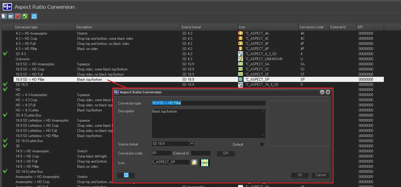Click the Edit record toolbar icon
The image size is (401, 187).
click(x=11, y=16)
